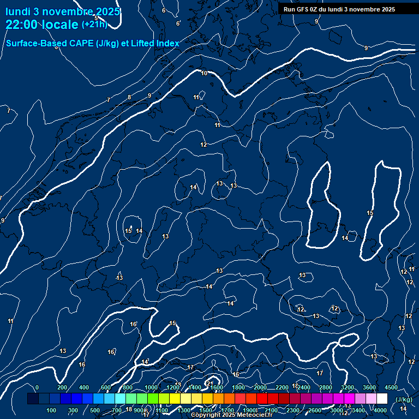Click the legend value '2800'
Image resolution: width=419 pixels, height=419 pixels.
326,387
